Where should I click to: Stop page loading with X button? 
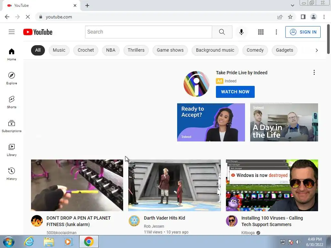point(28,17)
